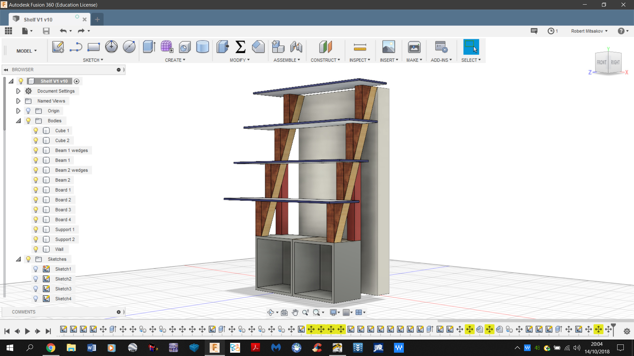The height and width of the screenshot is (356, 634).
Task: Activate the Select tool icon
Action: click(x=471, y=47)
